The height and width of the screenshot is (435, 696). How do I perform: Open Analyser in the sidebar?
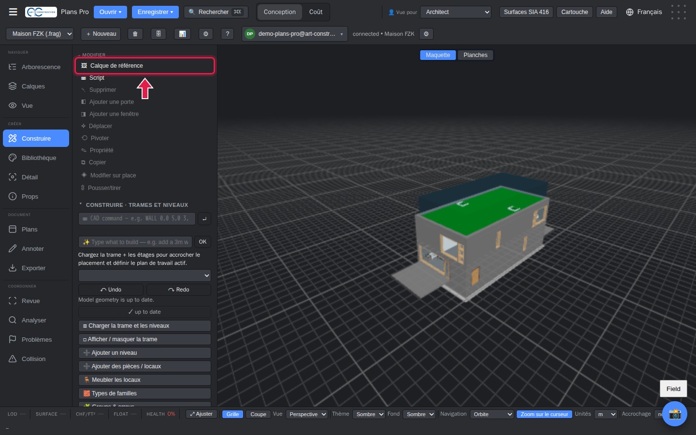36,320
